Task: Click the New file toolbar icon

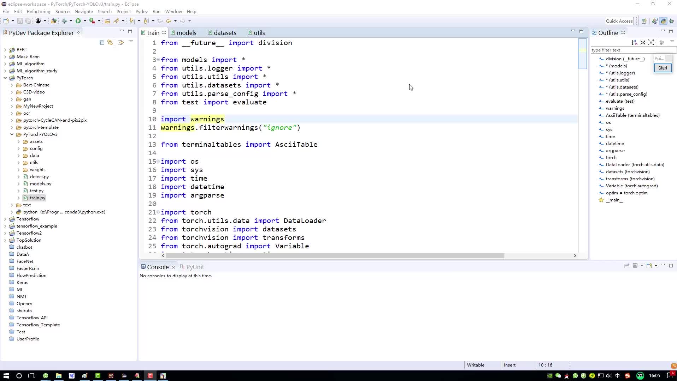Action: tap(6, 21)
